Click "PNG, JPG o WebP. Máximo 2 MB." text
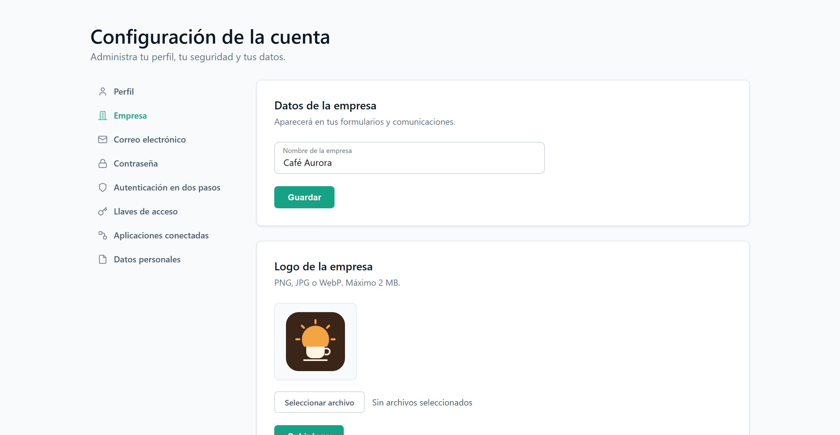Viewport: 840px width, 435px height. 337,283
